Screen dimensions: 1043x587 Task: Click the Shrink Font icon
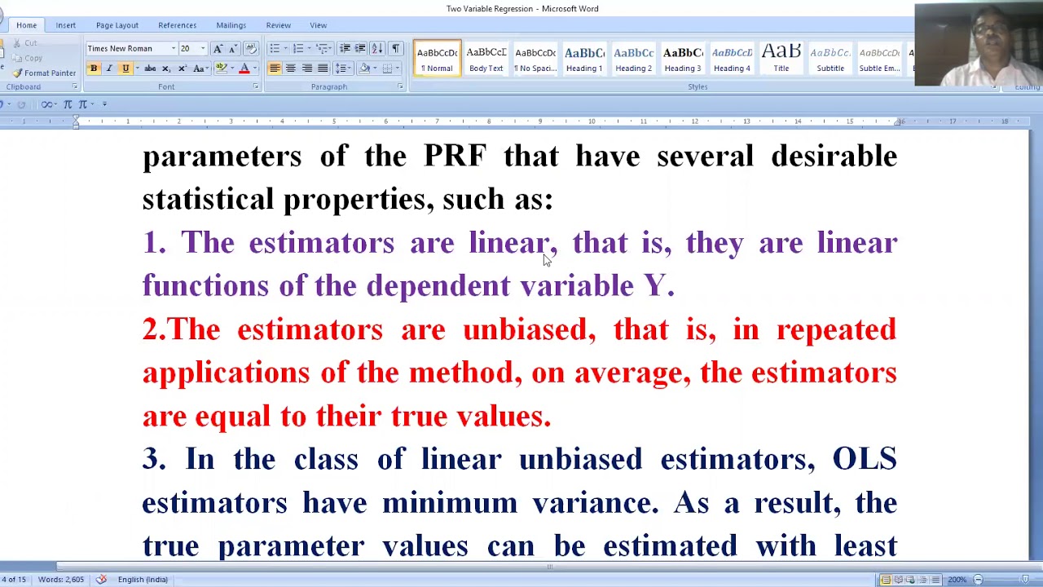(x=232, y=49)
